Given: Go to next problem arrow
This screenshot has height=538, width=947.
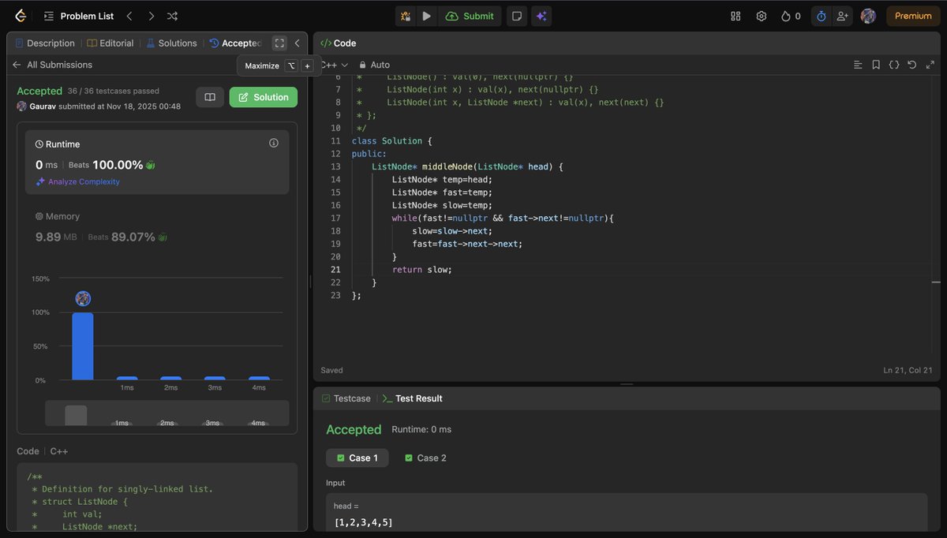Looking at the screenshot, I should pos(151,16).
